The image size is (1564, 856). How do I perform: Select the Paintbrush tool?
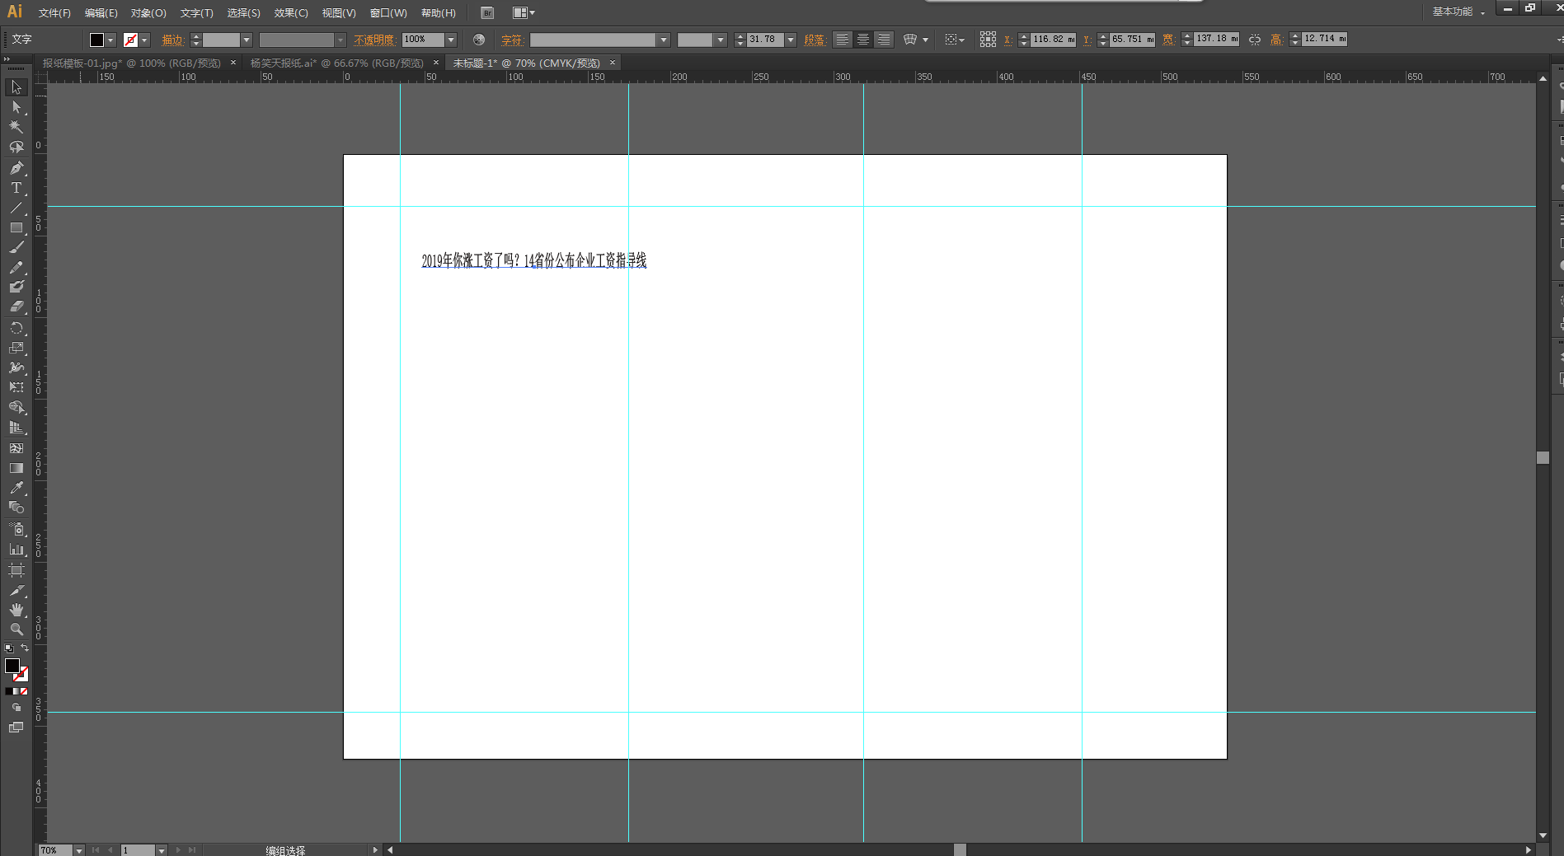tap(16, 247)
